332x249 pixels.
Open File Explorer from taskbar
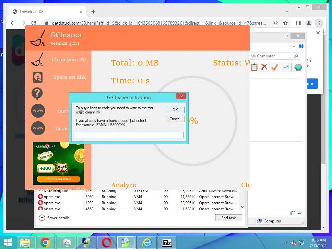point(25,243)
